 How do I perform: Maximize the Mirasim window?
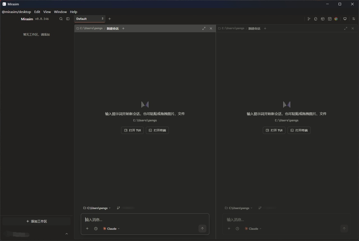[340, 4]
